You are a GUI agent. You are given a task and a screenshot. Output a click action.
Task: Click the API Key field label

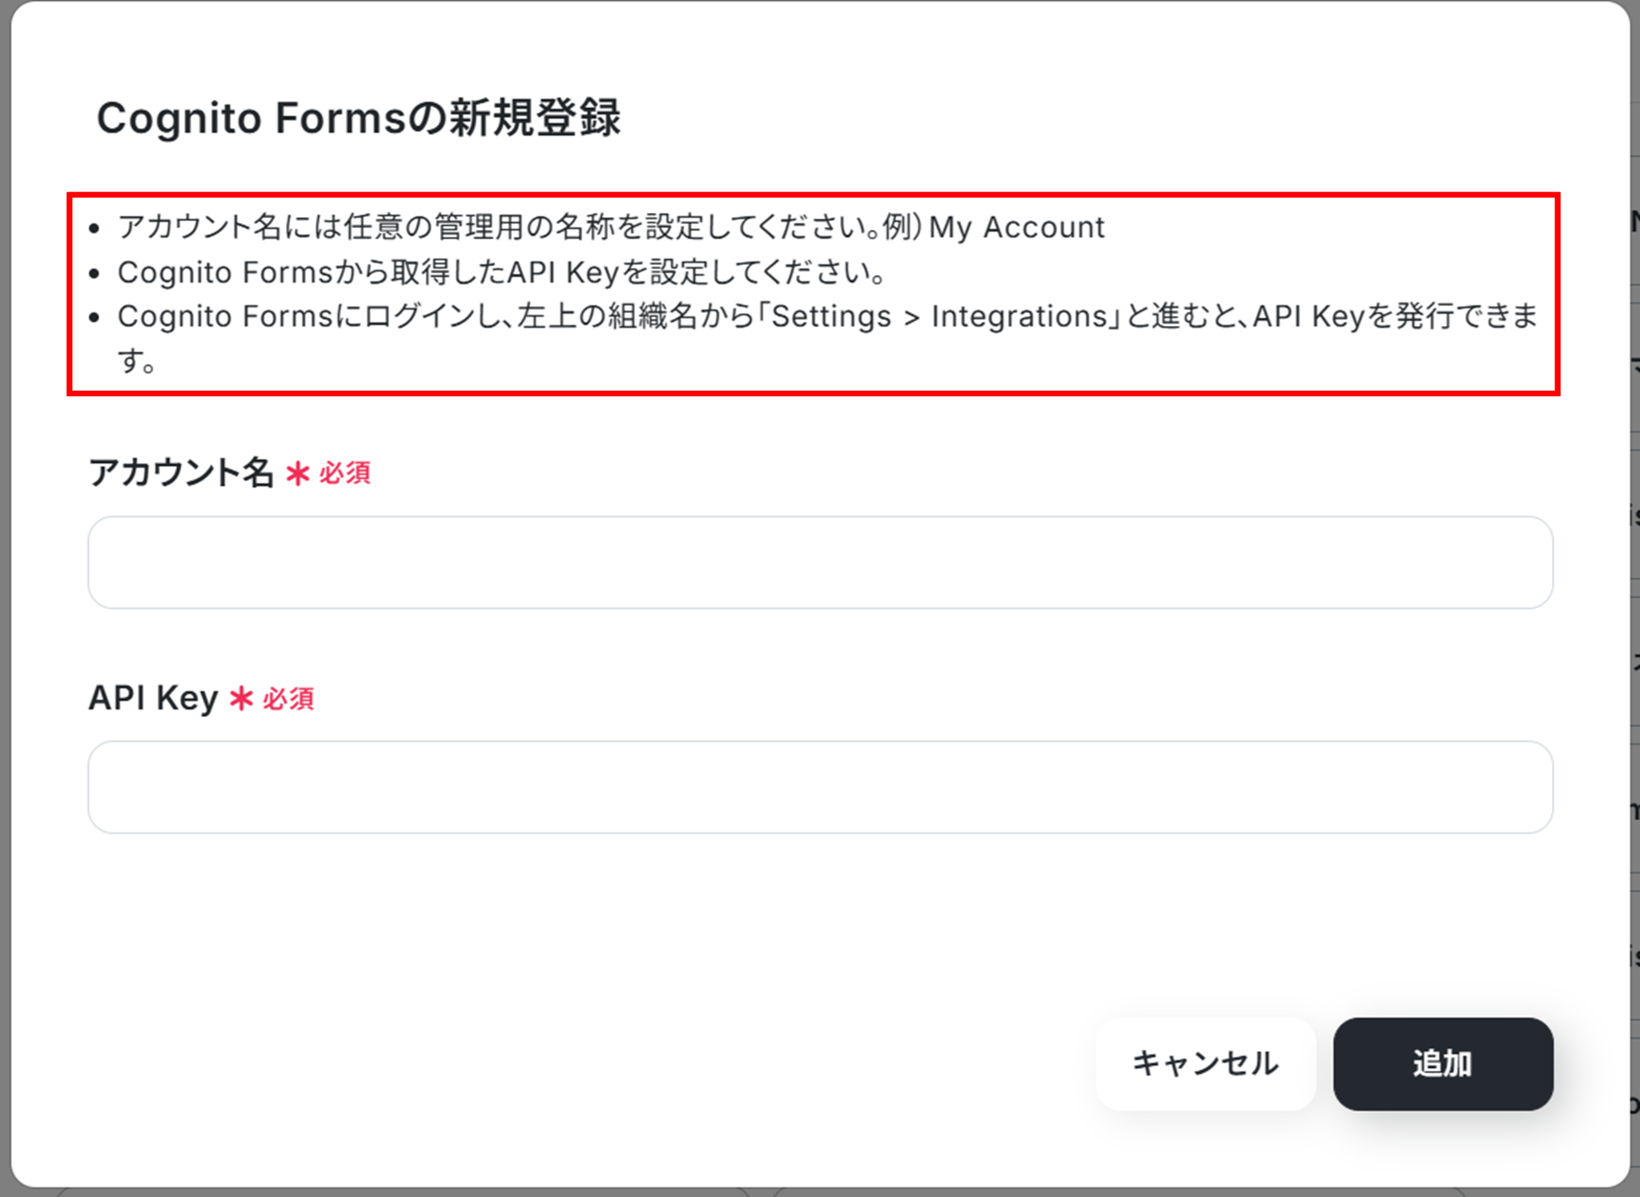(x=153, y=698)
